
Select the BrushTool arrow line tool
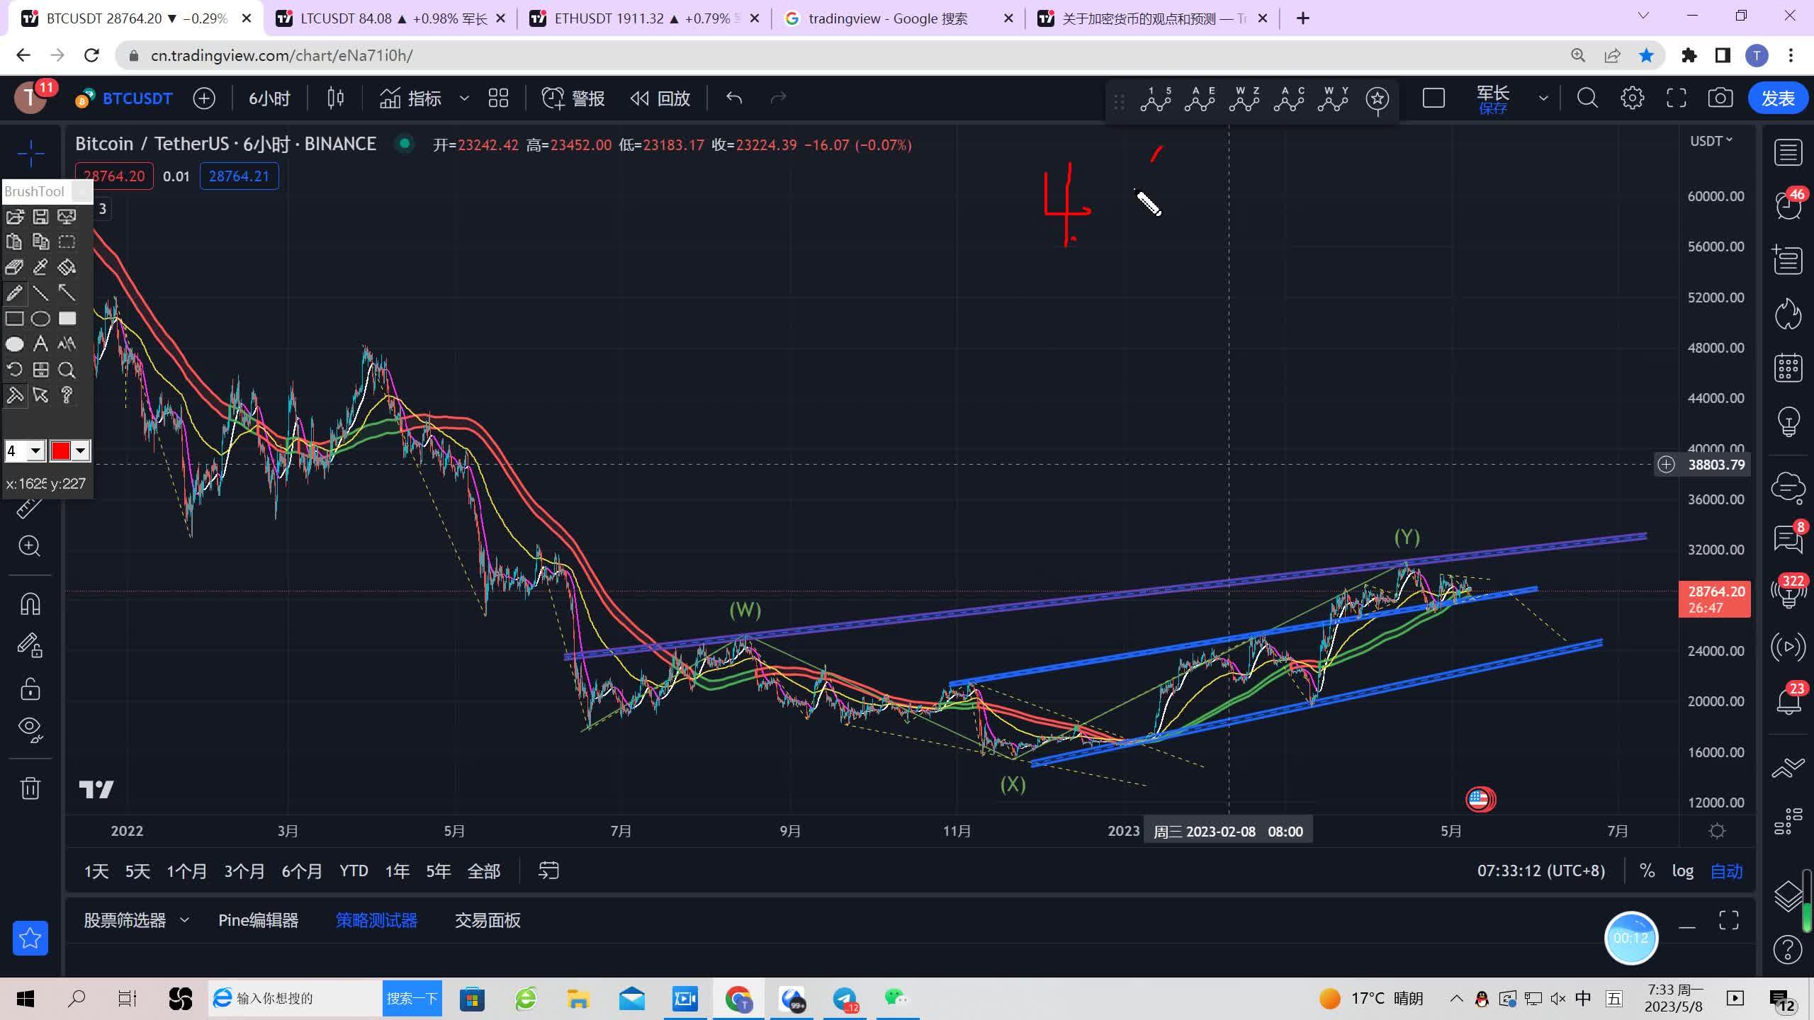pos(67,293)
